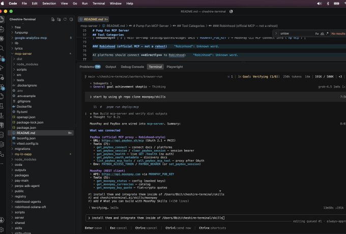Image resolution: width=346 pixels, height=234 pixels.
Task: Switch to the Output panel tab
Action: tap(111, 67)
